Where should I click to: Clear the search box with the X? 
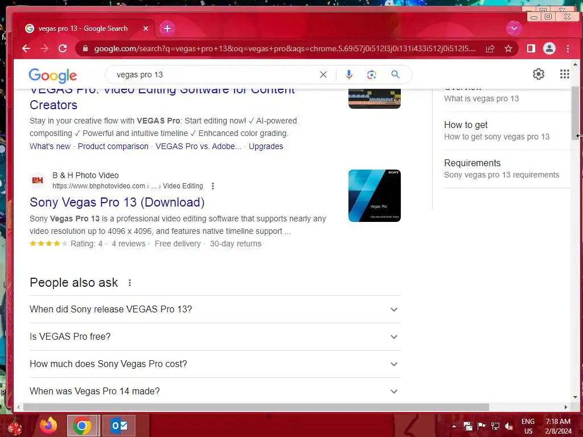tap(323, 75)
